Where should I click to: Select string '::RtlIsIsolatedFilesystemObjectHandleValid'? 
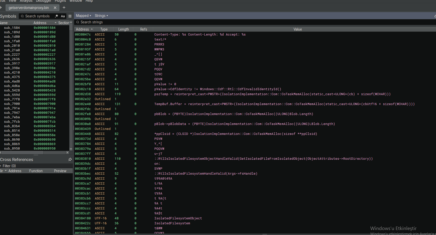264,159
